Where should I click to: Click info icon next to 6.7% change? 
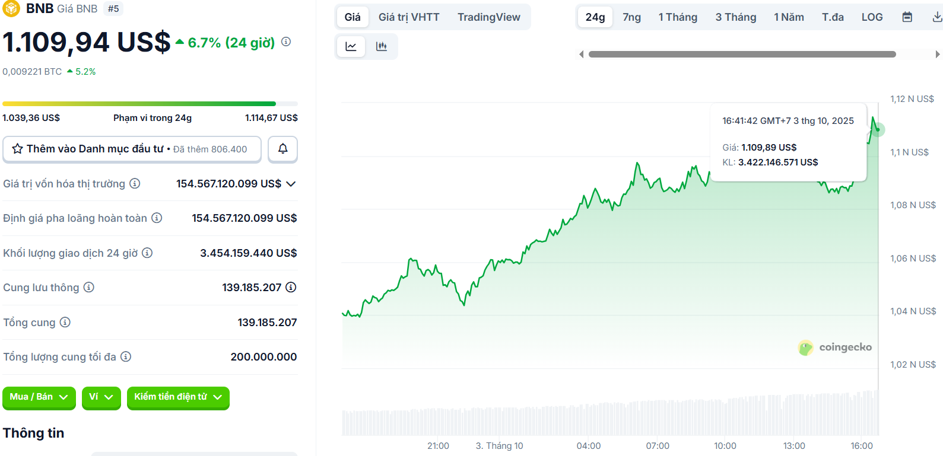pyautogui.click(x=286, y=42)
